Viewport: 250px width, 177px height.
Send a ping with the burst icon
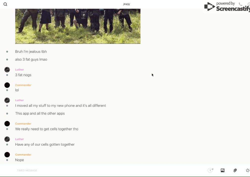coord(247,170)
